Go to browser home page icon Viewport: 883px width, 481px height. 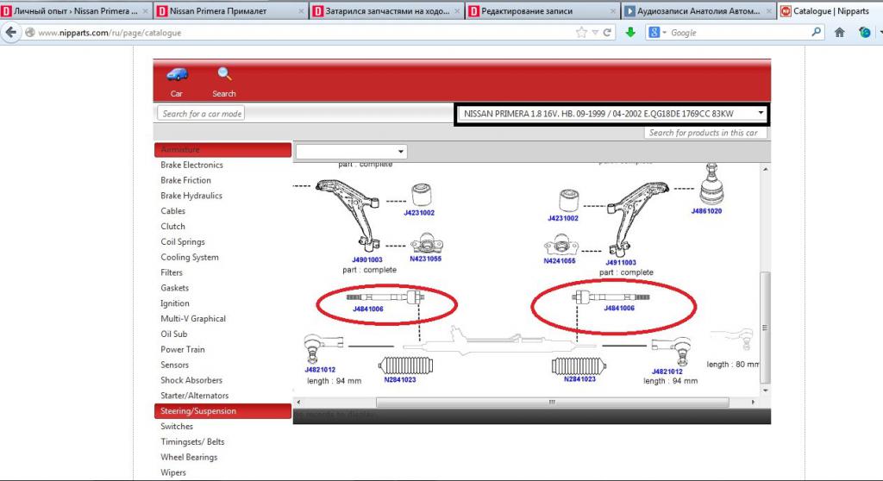840,33
